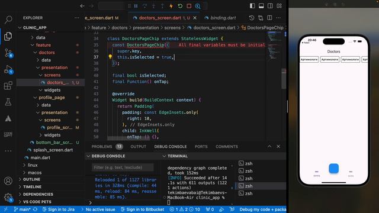Open the Source Control view
The width and height of the screenshot is (379, 213).
tap(8, 53)
